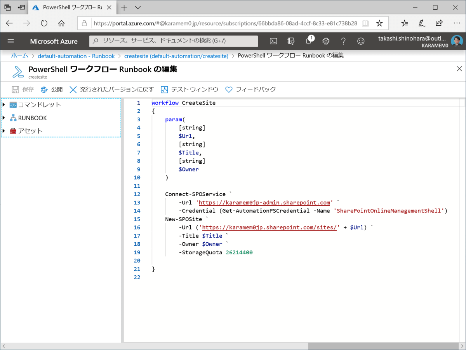Close the Runbook edit blade

click(x=459, y=69)
